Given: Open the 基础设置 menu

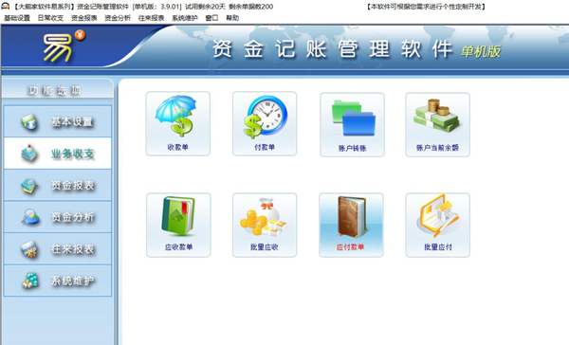Looking at the screenshot, I should pyautogui.click(x=17, y=18).
